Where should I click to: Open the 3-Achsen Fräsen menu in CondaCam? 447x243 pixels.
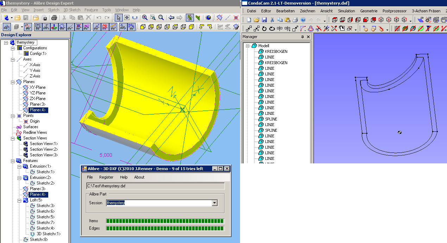pyautogui.click(x=426, y=11)
